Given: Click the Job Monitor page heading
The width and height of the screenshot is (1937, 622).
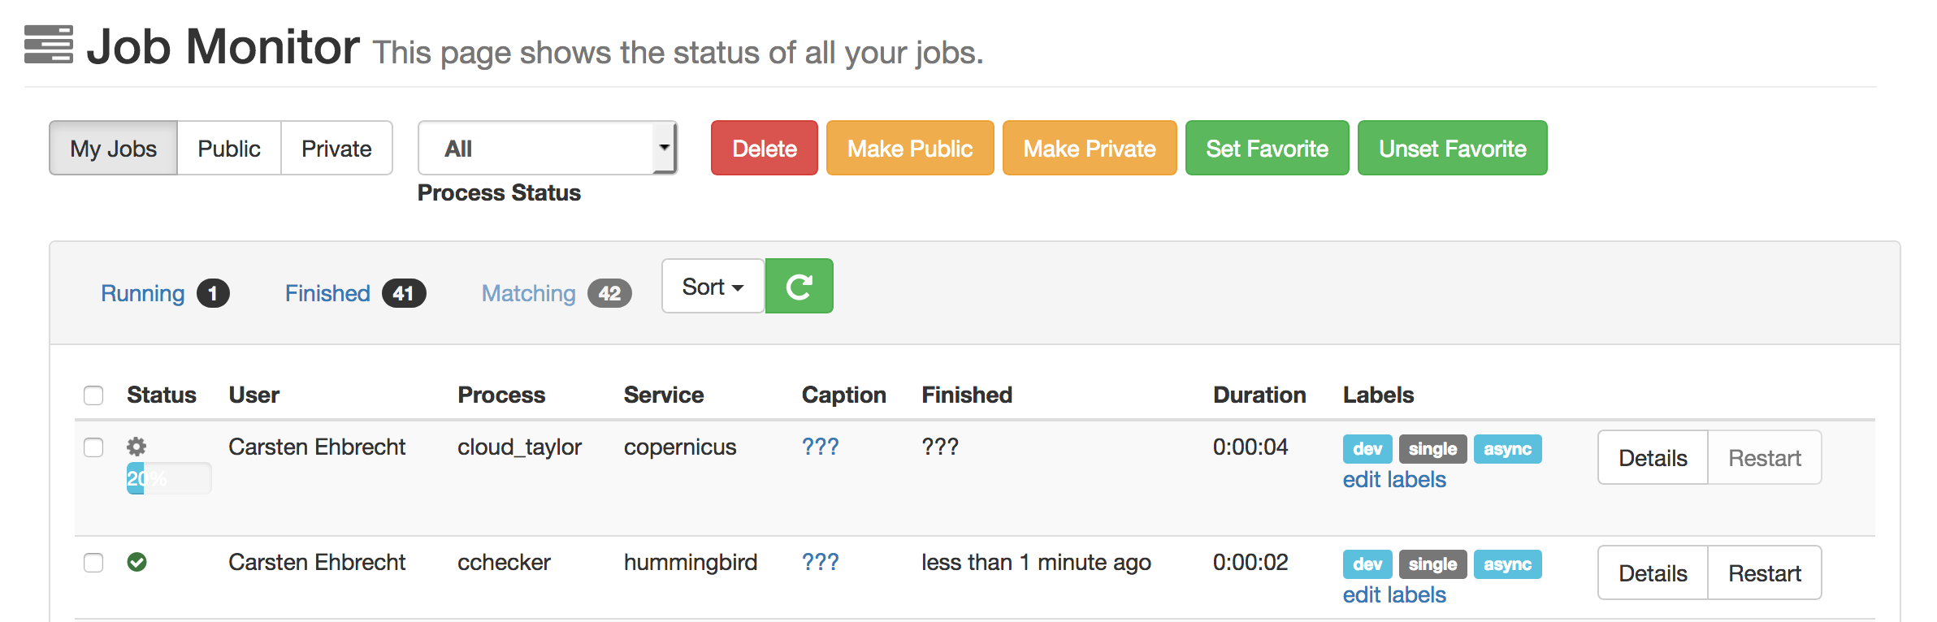Looking at the screenshot, I should (x=223, y=45).
